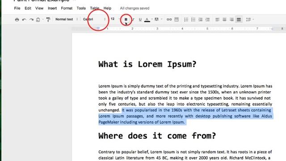This screenshot has height=161, width=286.
Task: Open the Table menu
Action: tap(94, 8)
